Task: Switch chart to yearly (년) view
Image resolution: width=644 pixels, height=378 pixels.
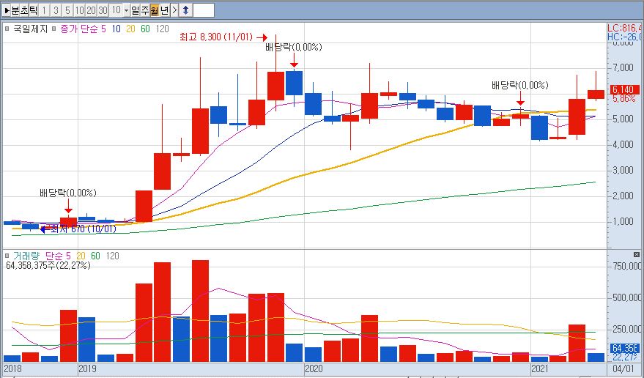Action: [164, 10]
